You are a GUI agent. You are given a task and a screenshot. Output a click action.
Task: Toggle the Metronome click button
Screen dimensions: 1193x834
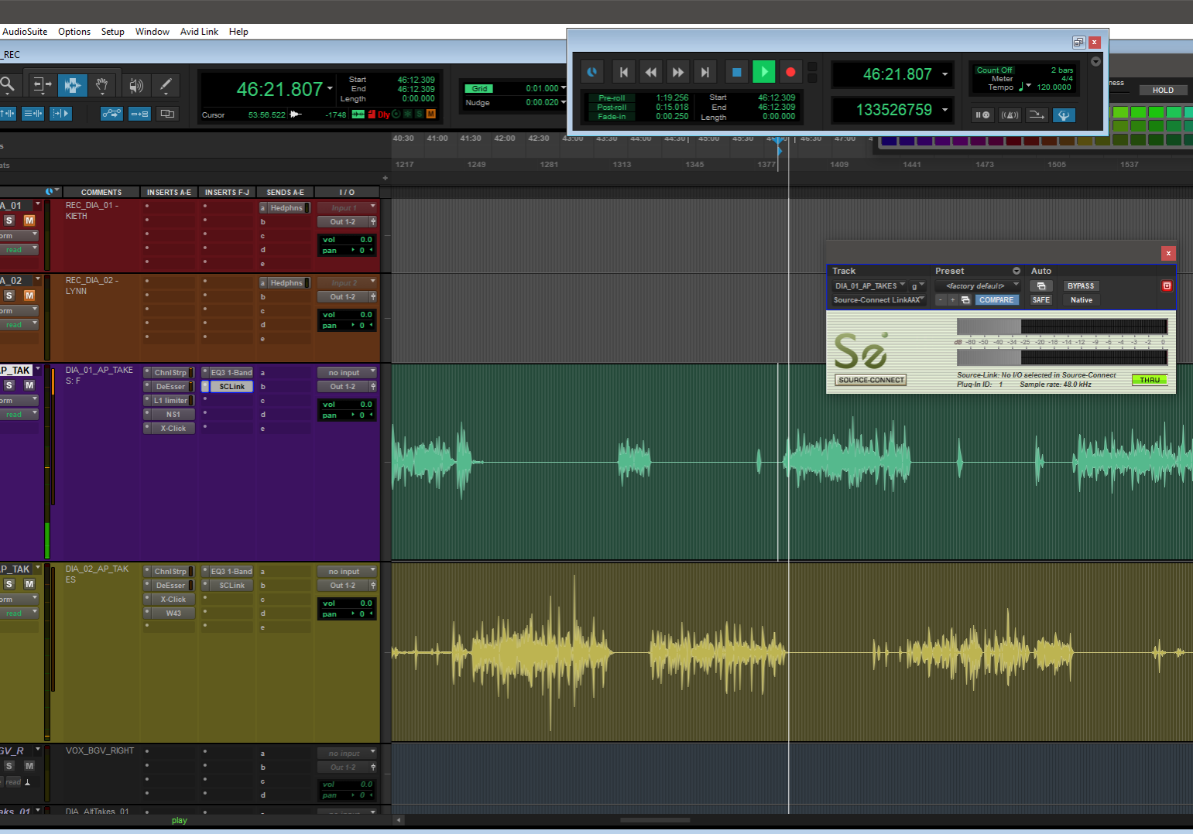point(1010,115)
